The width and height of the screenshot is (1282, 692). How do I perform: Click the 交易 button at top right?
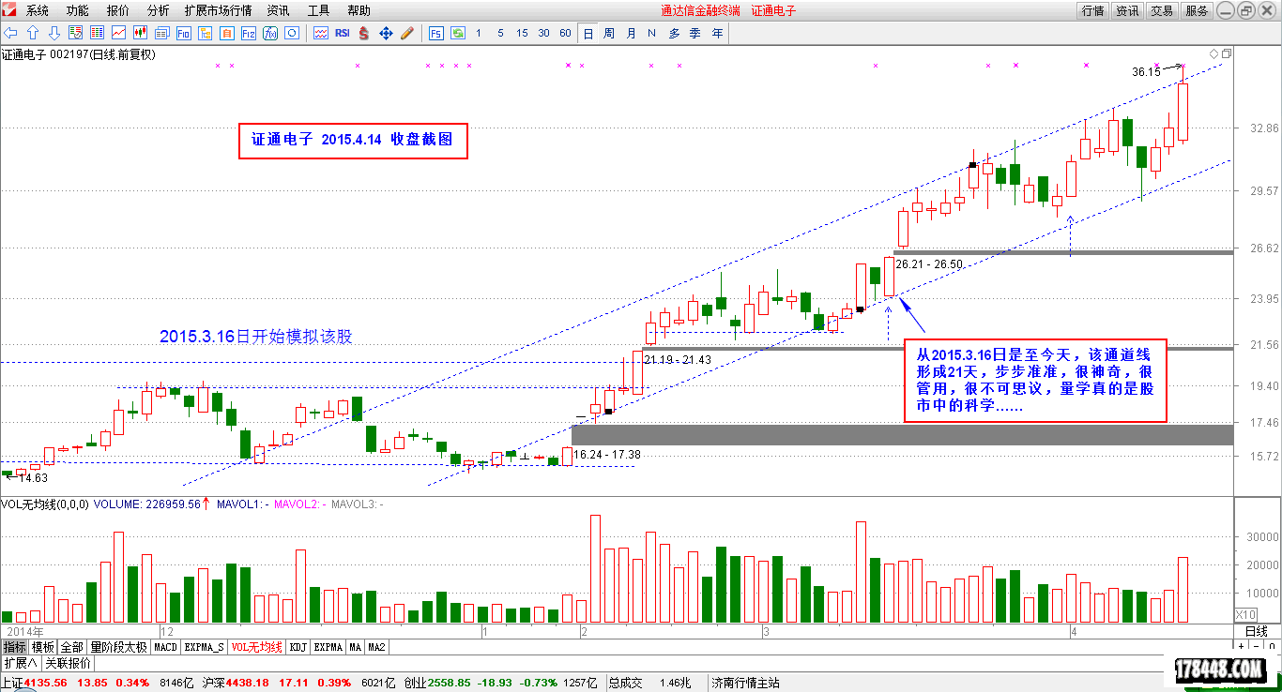1162,10
